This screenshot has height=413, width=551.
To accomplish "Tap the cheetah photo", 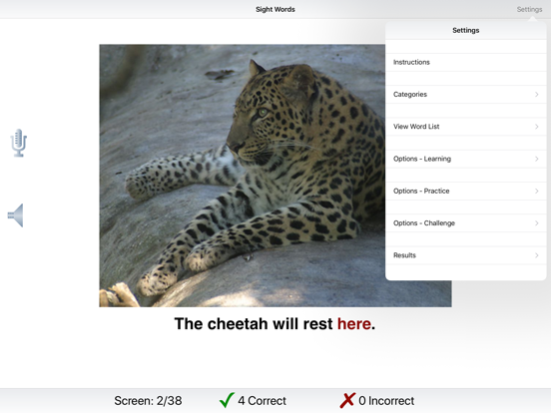I will [243, 176].
